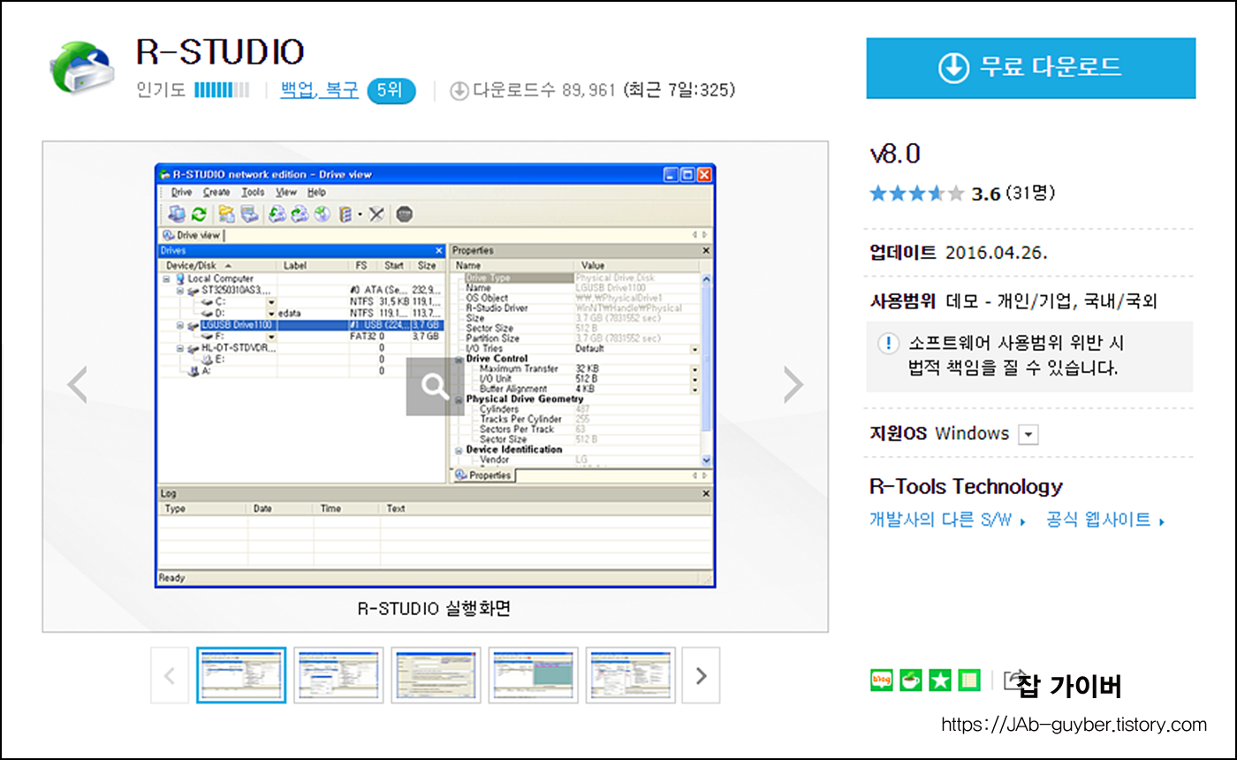Viewport: 1237px width, 760px height.
Task: Collapse the ST3250310AS3 drive node
Action: [180, 289]
